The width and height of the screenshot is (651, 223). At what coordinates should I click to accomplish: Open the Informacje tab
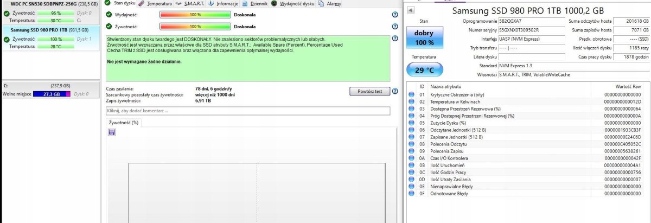click(x=227, y=3)
